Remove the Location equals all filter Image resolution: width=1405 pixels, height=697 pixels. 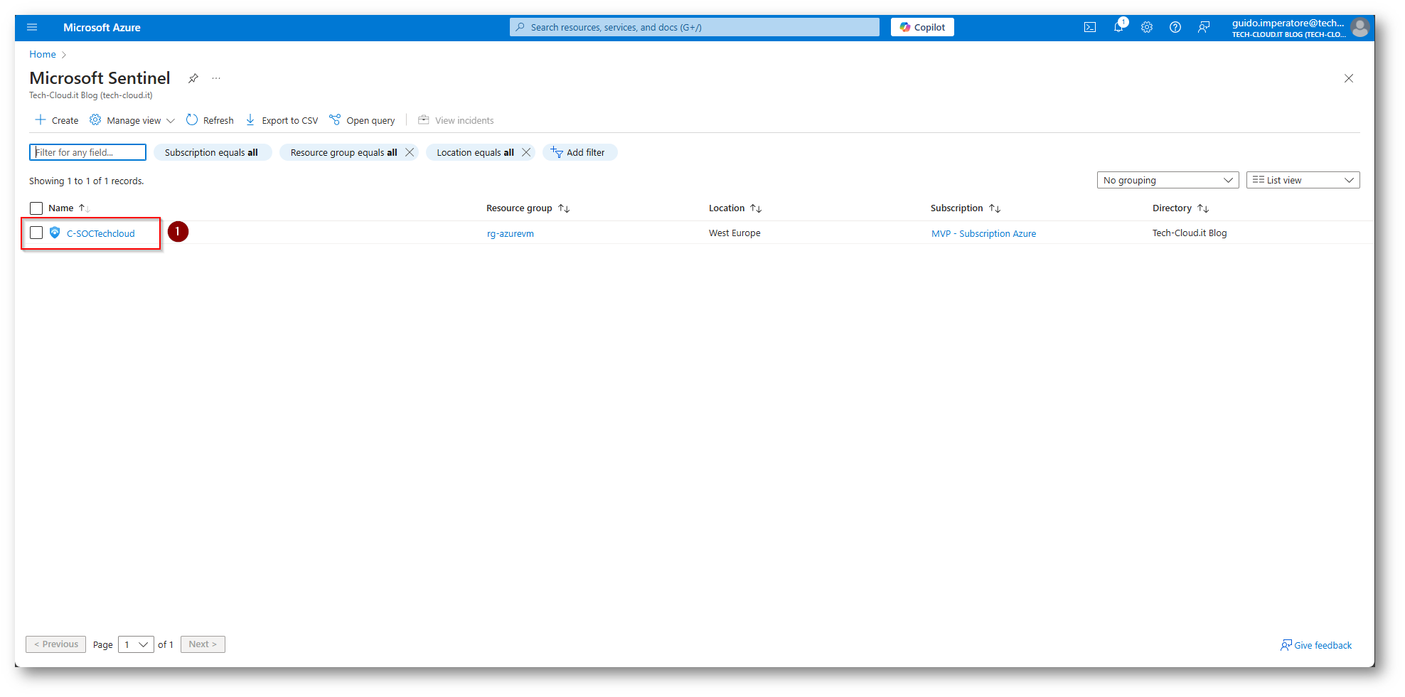(526, 152)
